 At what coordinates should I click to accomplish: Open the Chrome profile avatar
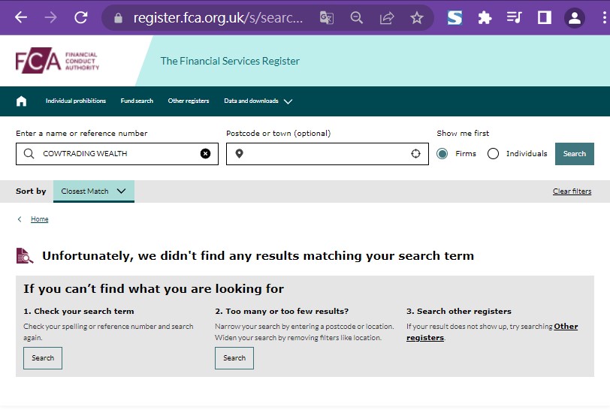tap(575, 17)
